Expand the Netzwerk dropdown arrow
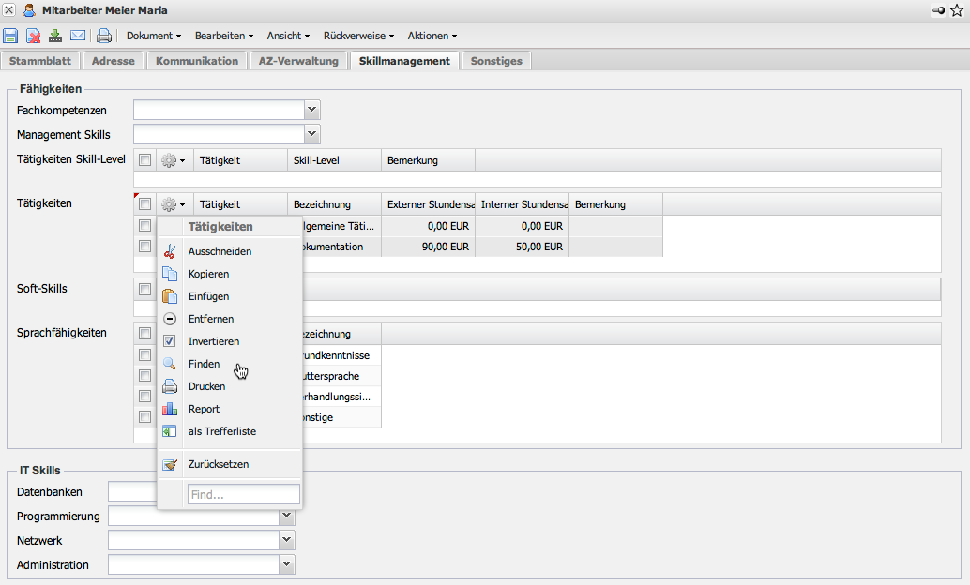This screenshot has height=585, width=970. point(287,541)
